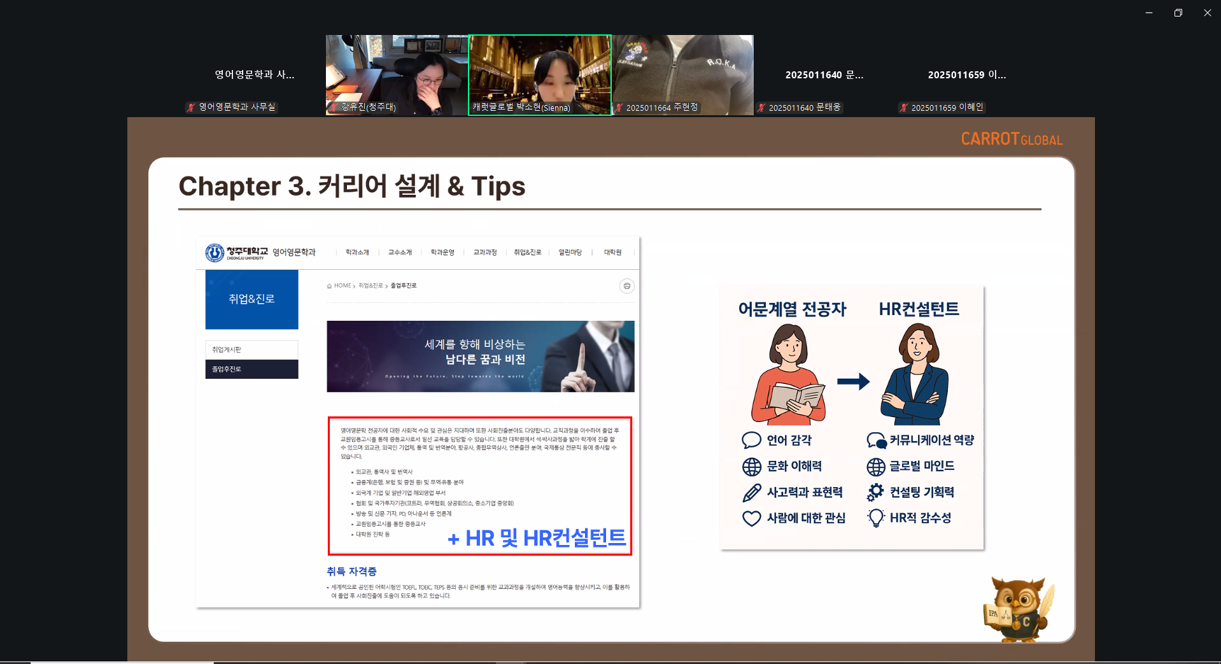The height and width of the screenshot is (664, 1221).
Task: Select the 캐럿글로벌 박소현(Sienna) video thumbnail
Action: [540, 74]
